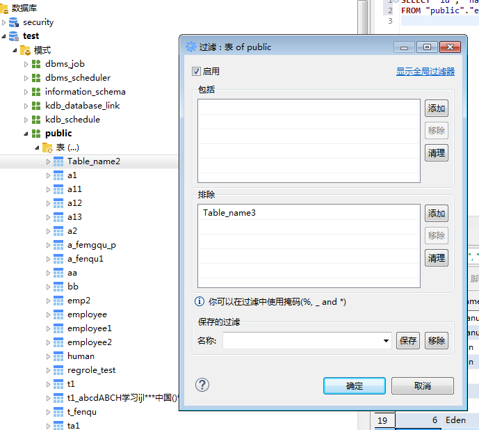
Task: Click the regrole_test table icon
Action: click(58, 370)
